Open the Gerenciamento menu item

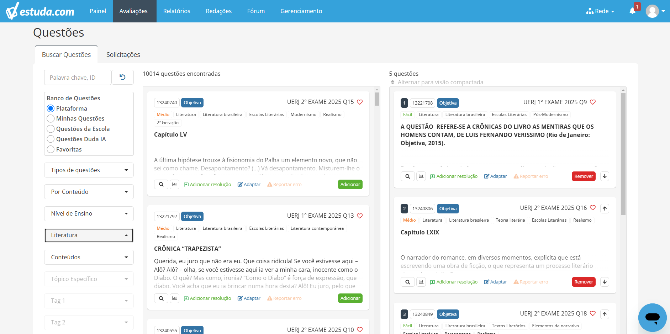coord(301,11)
